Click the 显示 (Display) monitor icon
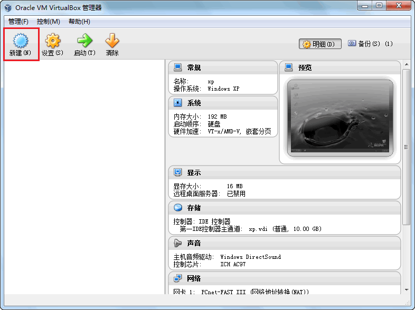 click(x=178, y=172)
